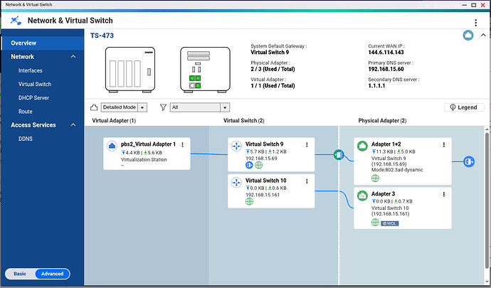
Task: Open the Virtual Switch 10 options menu
Action: pos(307,181)
